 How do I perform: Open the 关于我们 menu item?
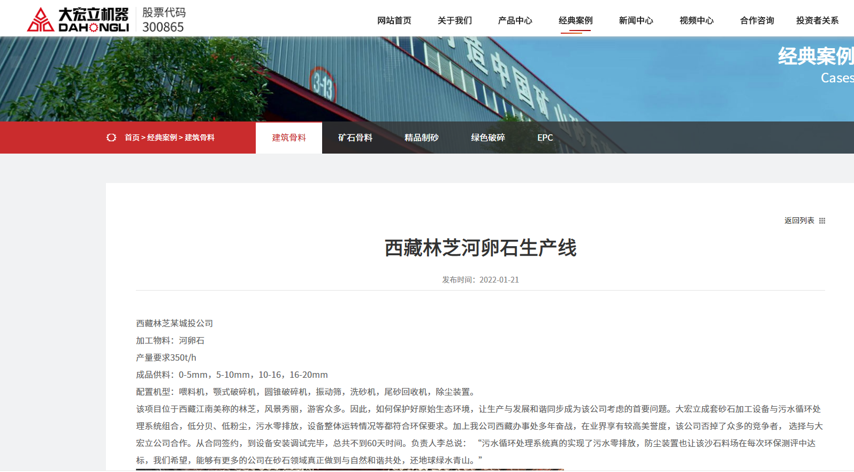[x=455, y=20]
